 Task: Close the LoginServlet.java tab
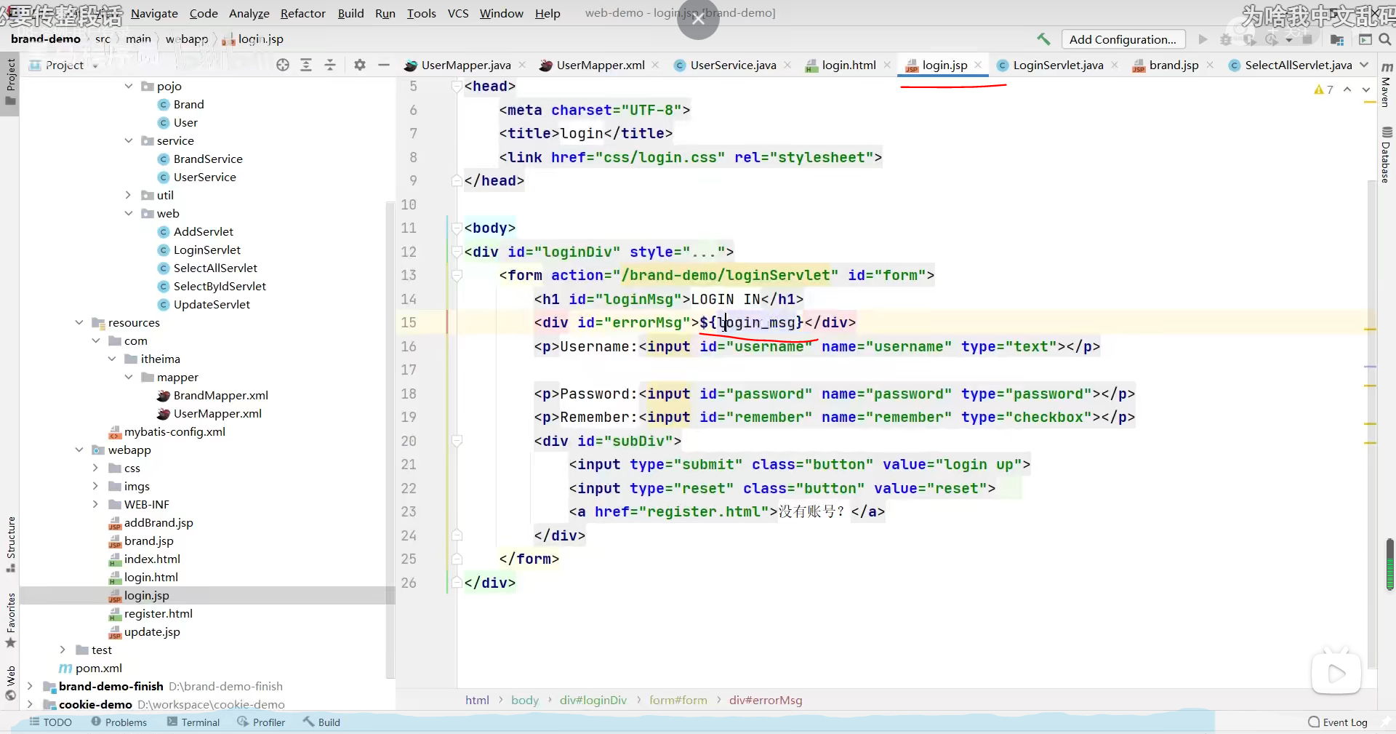pyautogui.click(x=1115, y=65)
